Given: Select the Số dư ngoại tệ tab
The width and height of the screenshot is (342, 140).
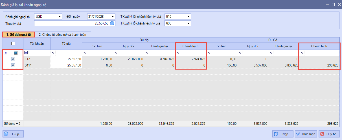Looking at the screenshot, I should 18,35.
